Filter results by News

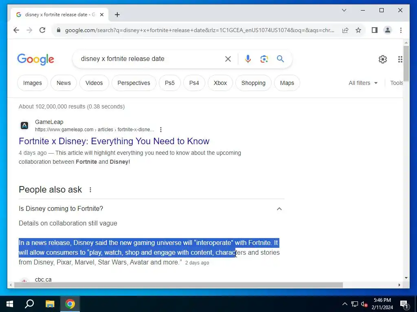tap(64, 83)
